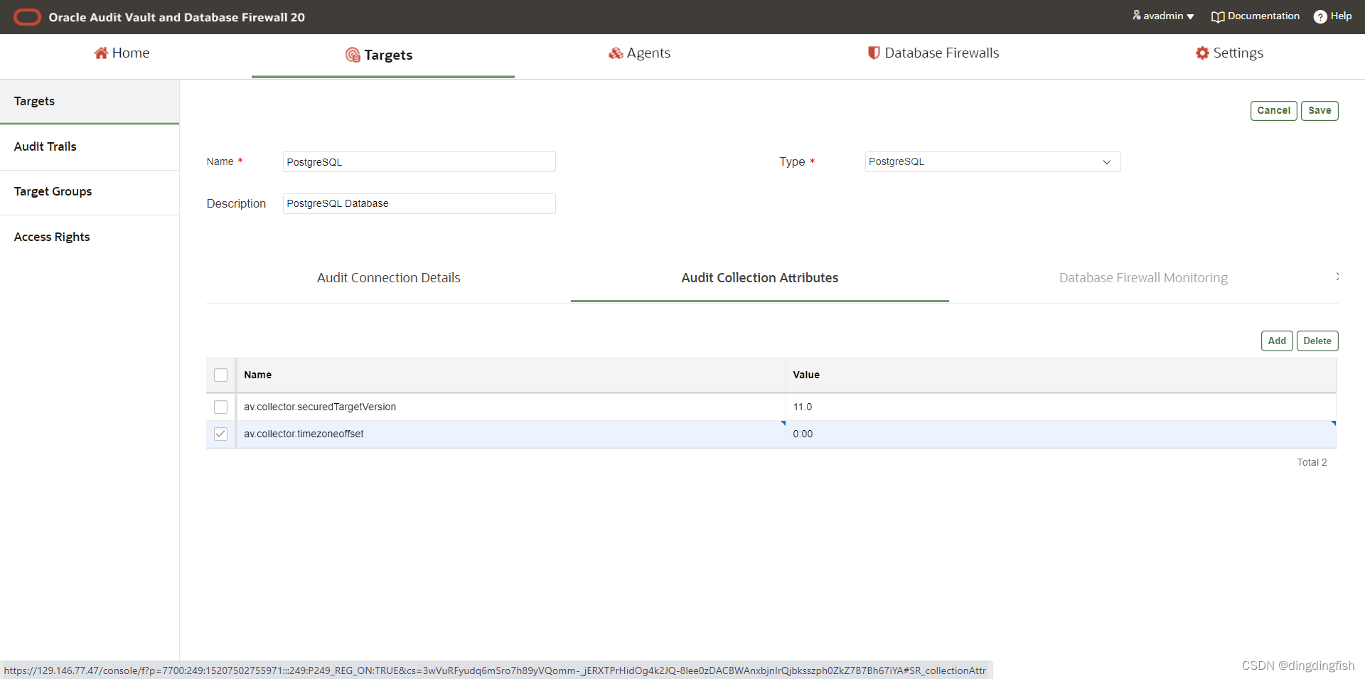This screenshot has width=1365, height=679.
Task: Open the Type PostgreSQL dropdown
Action: coord(992,161)
